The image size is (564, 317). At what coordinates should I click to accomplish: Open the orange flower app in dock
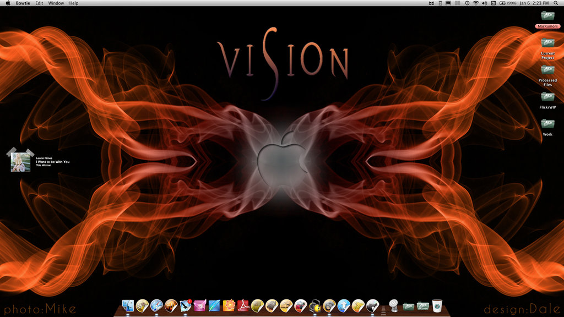[x=229, y=305]
